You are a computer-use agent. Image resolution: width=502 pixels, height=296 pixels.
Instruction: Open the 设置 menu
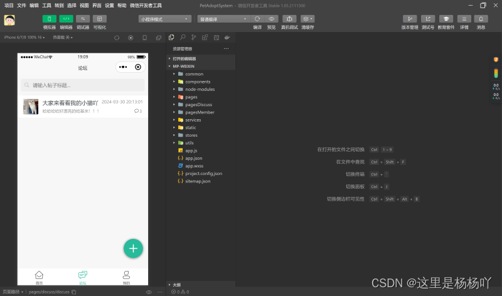tap(109, 6)
